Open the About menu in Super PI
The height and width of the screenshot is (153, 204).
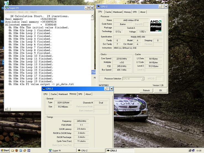tap(23, 12)
